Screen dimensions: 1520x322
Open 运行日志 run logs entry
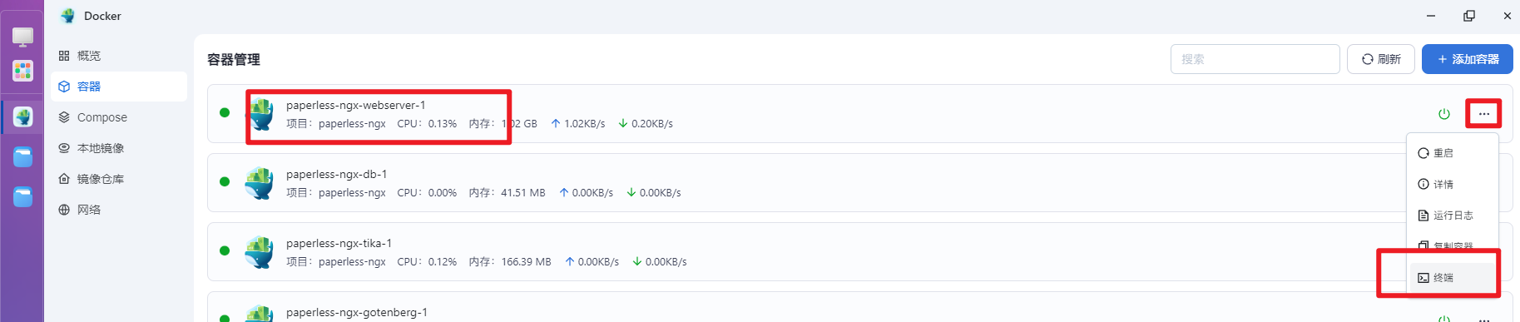point(1453,215)
